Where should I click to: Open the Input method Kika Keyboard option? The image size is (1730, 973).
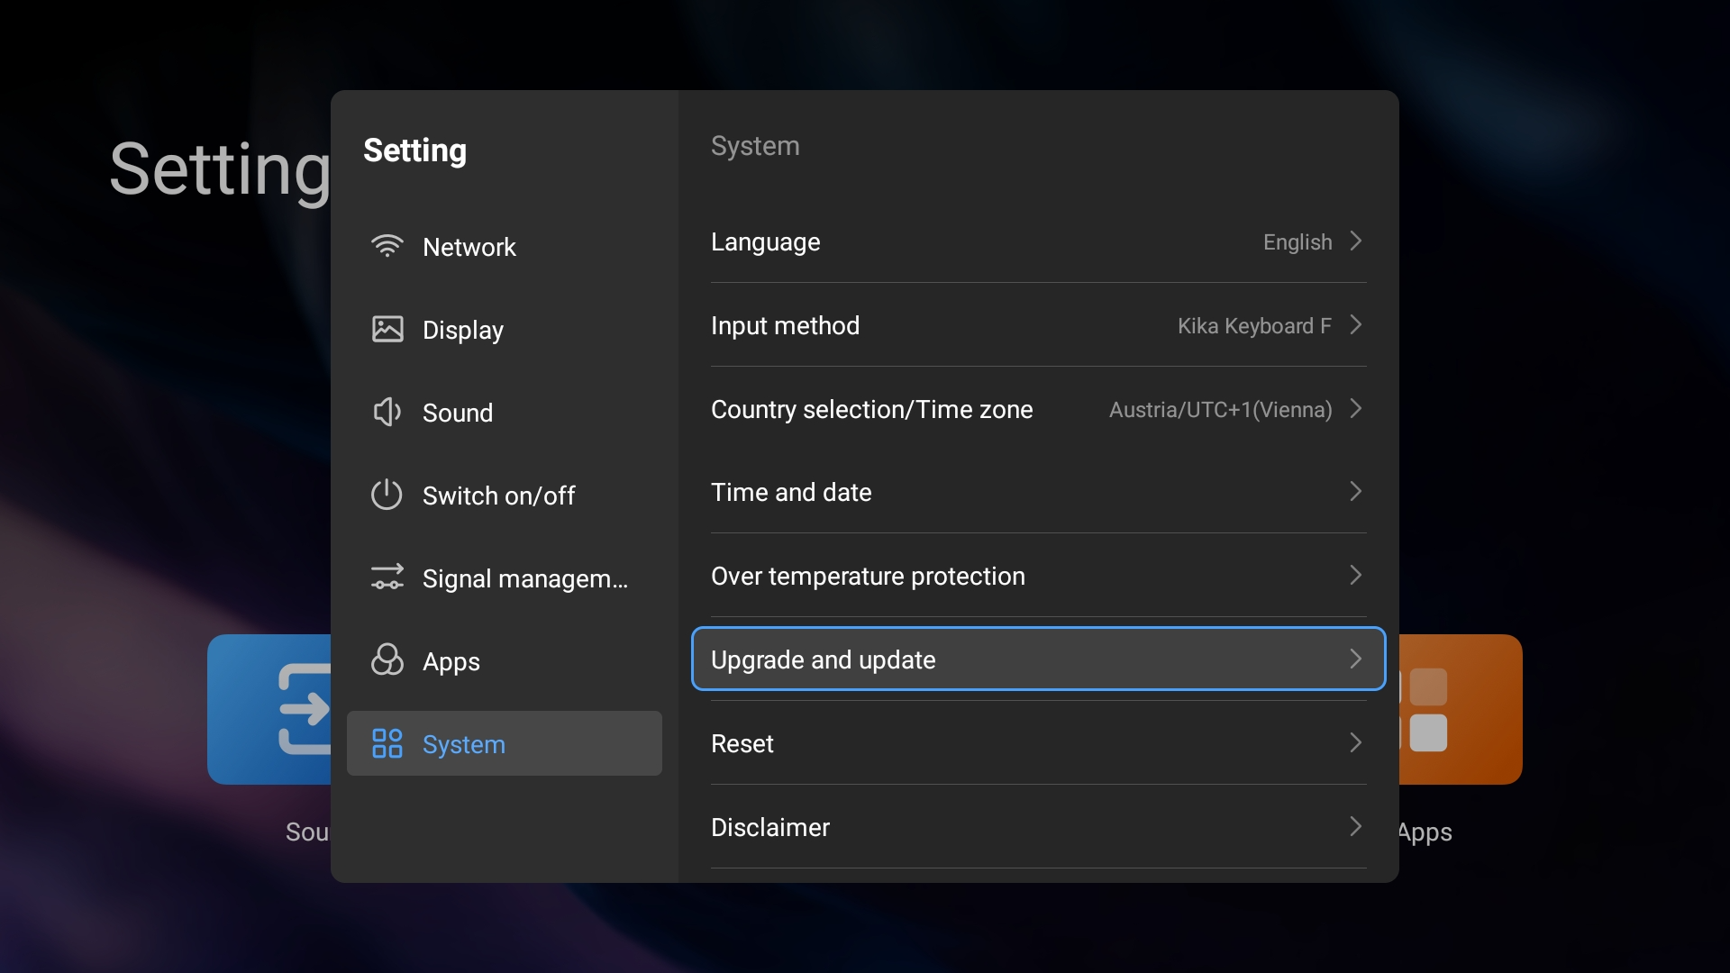(1254, 325)
